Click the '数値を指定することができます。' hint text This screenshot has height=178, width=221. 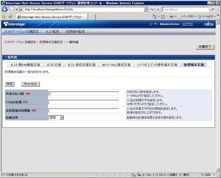pos(144,113)
